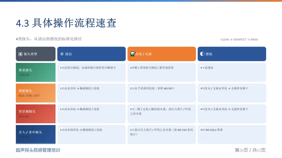Click the 阴道 / 直肠 / 食管 subtitle
This screenshot has height=158, width=282.
pyautogui.click(x=29, y=96)
